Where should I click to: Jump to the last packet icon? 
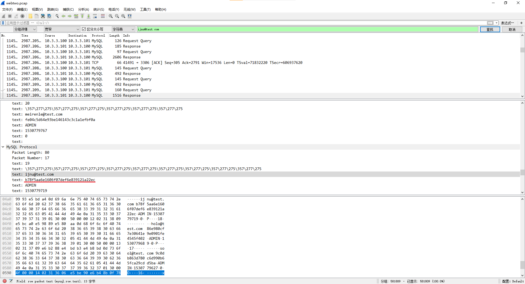[x=89, y=16]
